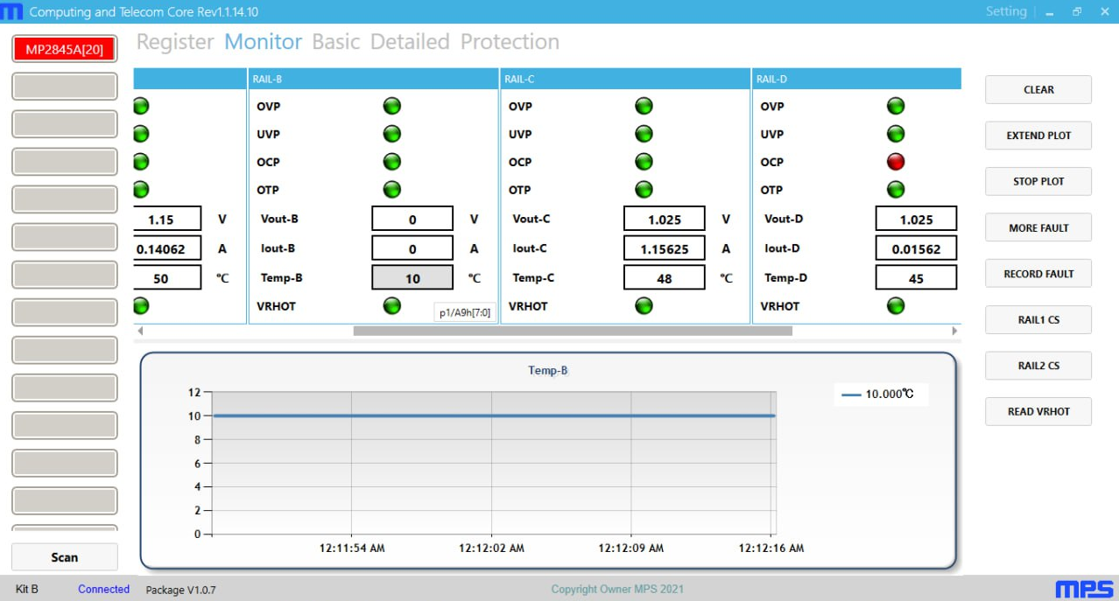Click the RAIL-B VRHOT status indicator
Viewport: 1119px width, 601px height.
[391, 305]
